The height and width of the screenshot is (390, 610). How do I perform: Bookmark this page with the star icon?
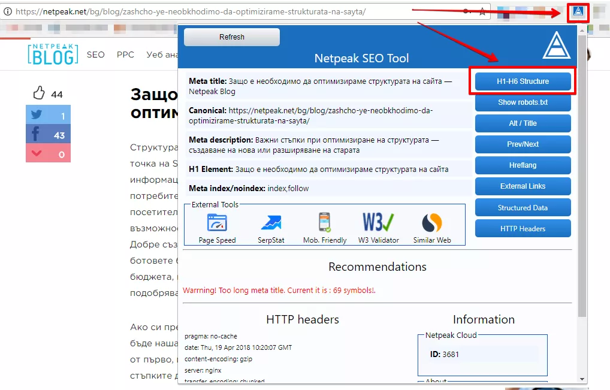tap(482, 11)
